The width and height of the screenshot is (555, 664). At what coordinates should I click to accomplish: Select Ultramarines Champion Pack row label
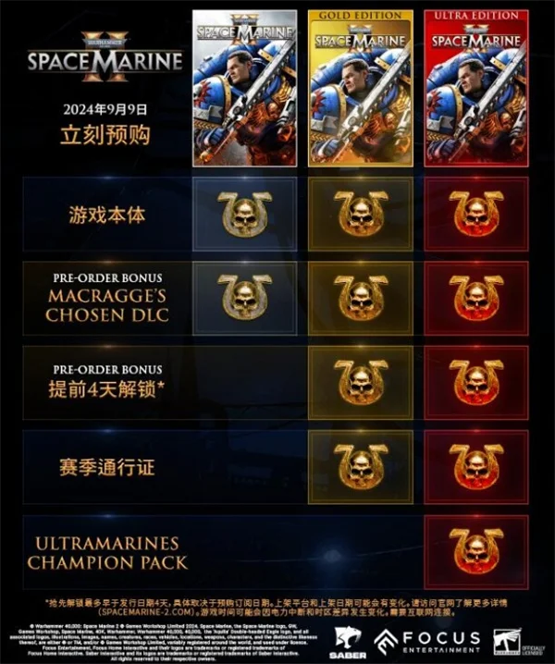[x=107, y=553]
